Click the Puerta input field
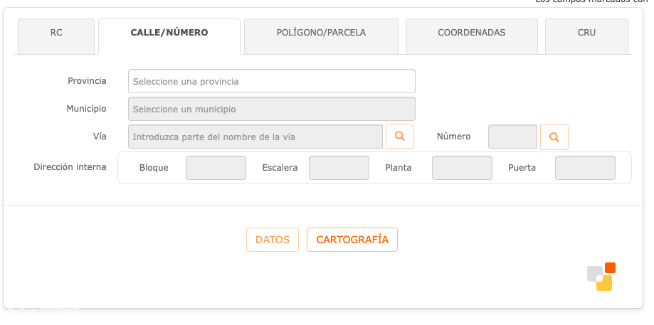The width and height of the screenshot is (654, 325). (585, 168)
